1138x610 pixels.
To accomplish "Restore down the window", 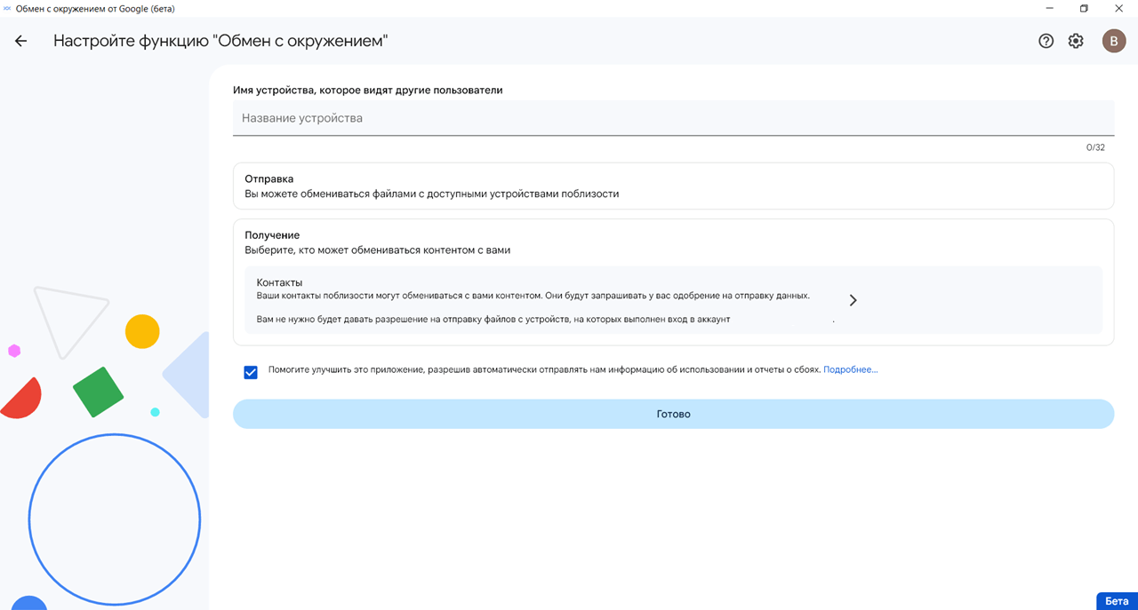I will [x=1084, y=9].
